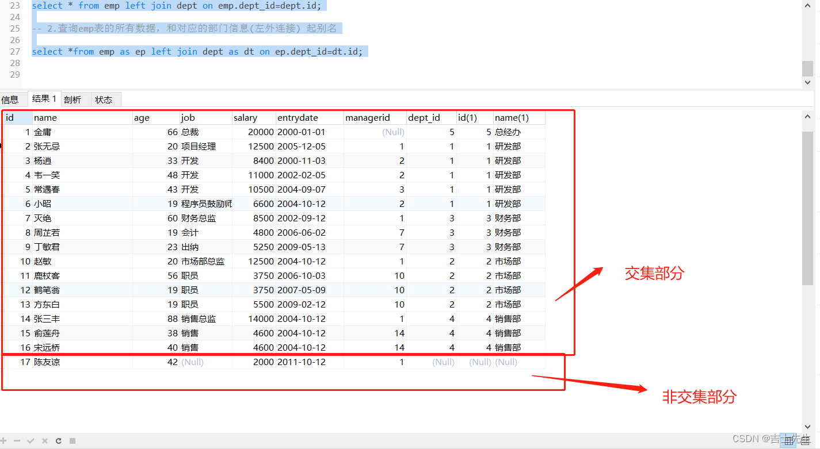Click the editor scrollbar down arrow
This screenshot has height=449, width=820.
808,82
